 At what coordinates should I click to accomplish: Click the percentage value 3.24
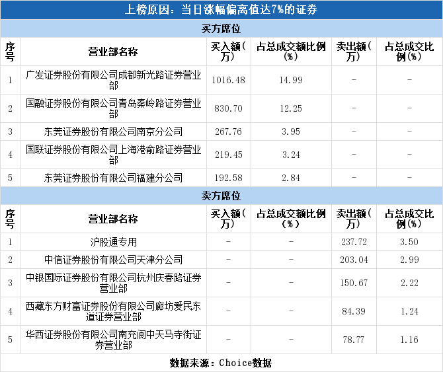(x=291, y=155)
